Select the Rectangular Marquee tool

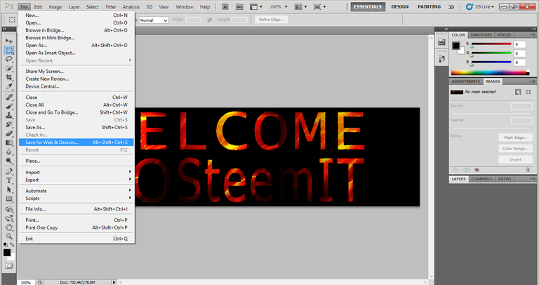click(9, 51)
